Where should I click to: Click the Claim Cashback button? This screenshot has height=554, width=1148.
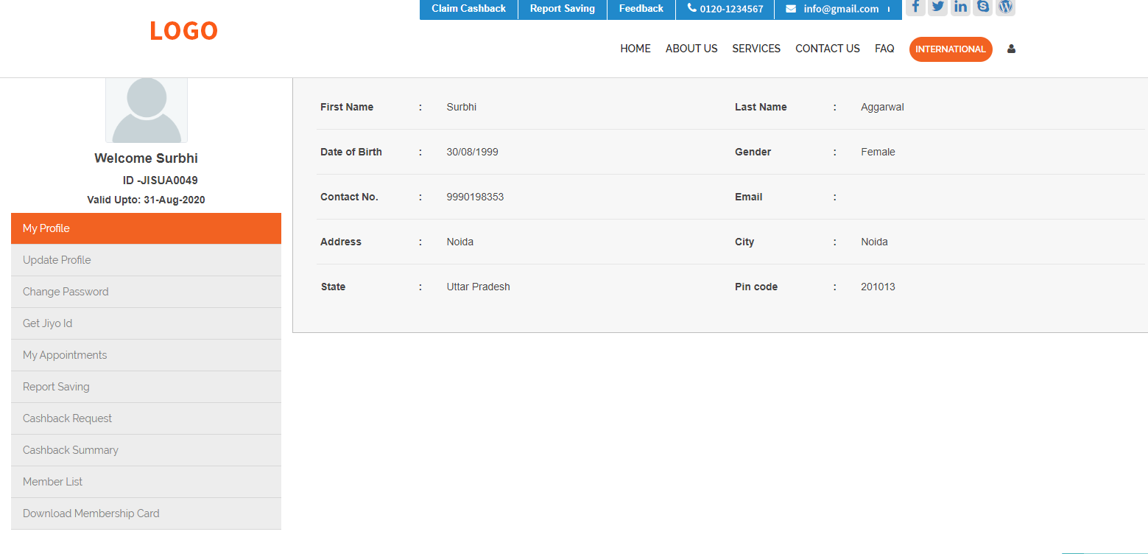pyautogui.click(x=468, y=9)
